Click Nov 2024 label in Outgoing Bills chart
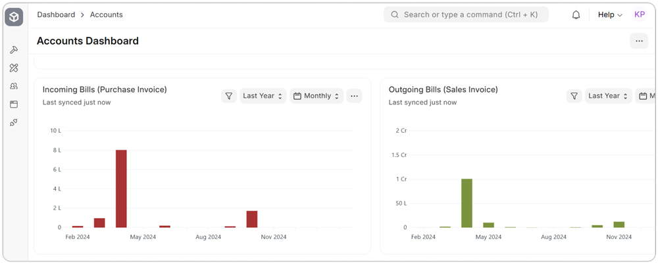This screenshot has width=658, height=264. tap(619, 237)
